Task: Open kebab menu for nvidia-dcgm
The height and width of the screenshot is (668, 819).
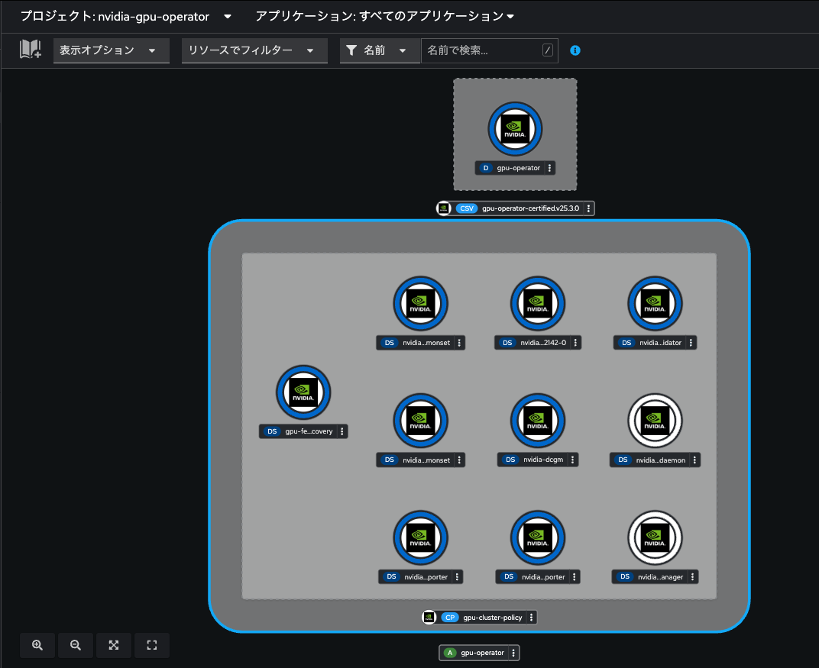Action: (x=572, y=460)
